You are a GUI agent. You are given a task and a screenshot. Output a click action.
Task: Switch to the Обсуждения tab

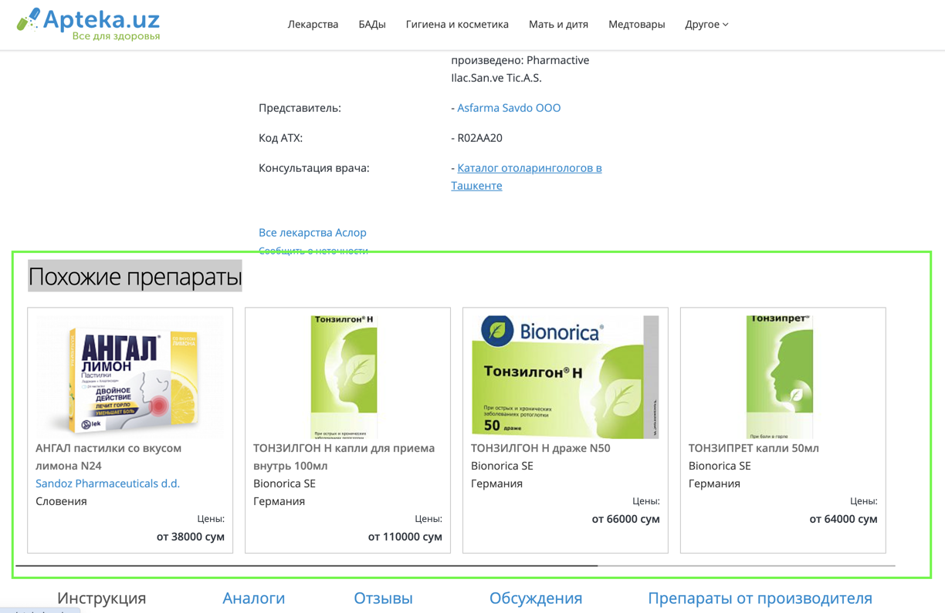pos(536,598)
